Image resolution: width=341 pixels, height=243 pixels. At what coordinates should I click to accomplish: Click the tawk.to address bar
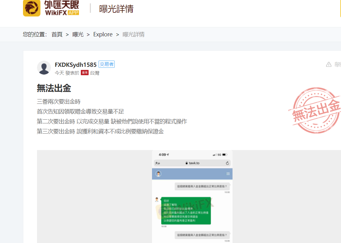pyautogui.click(x=192, y=163)
